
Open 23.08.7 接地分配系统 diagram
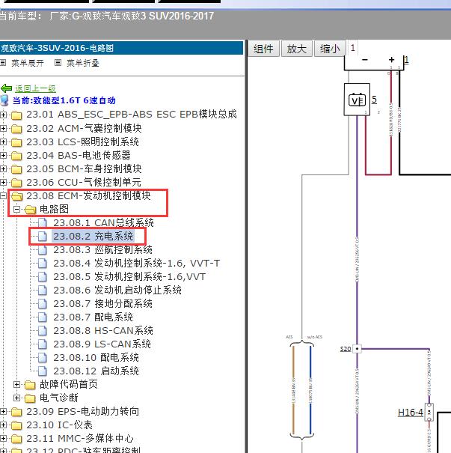pyautogui.click(x=102, y=304)
